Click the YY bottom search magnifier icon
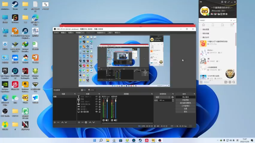The width and height of the screenshot is (255, 143). (x=234, y=82)
